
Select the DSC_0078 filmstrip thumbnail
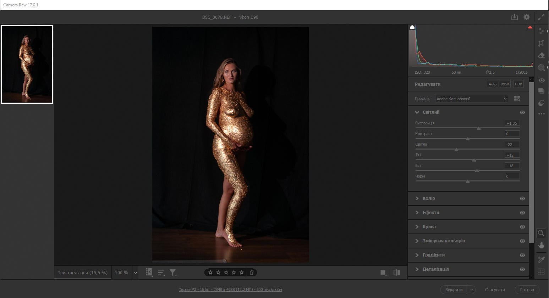27,64
